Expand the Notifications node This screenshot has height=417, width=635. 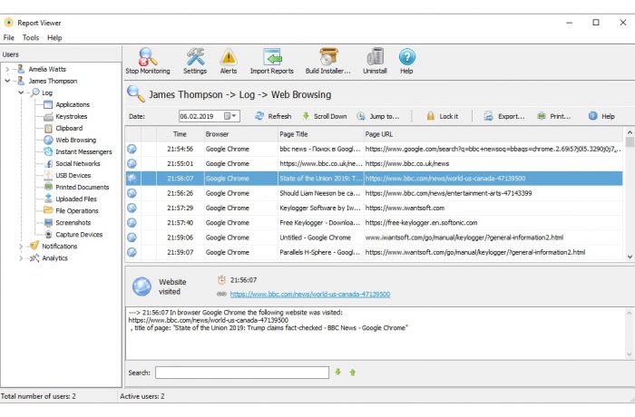point(21,247)
